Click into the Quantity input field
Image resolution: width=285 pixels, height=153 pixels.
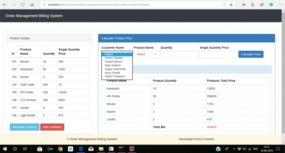coord(180,54)
